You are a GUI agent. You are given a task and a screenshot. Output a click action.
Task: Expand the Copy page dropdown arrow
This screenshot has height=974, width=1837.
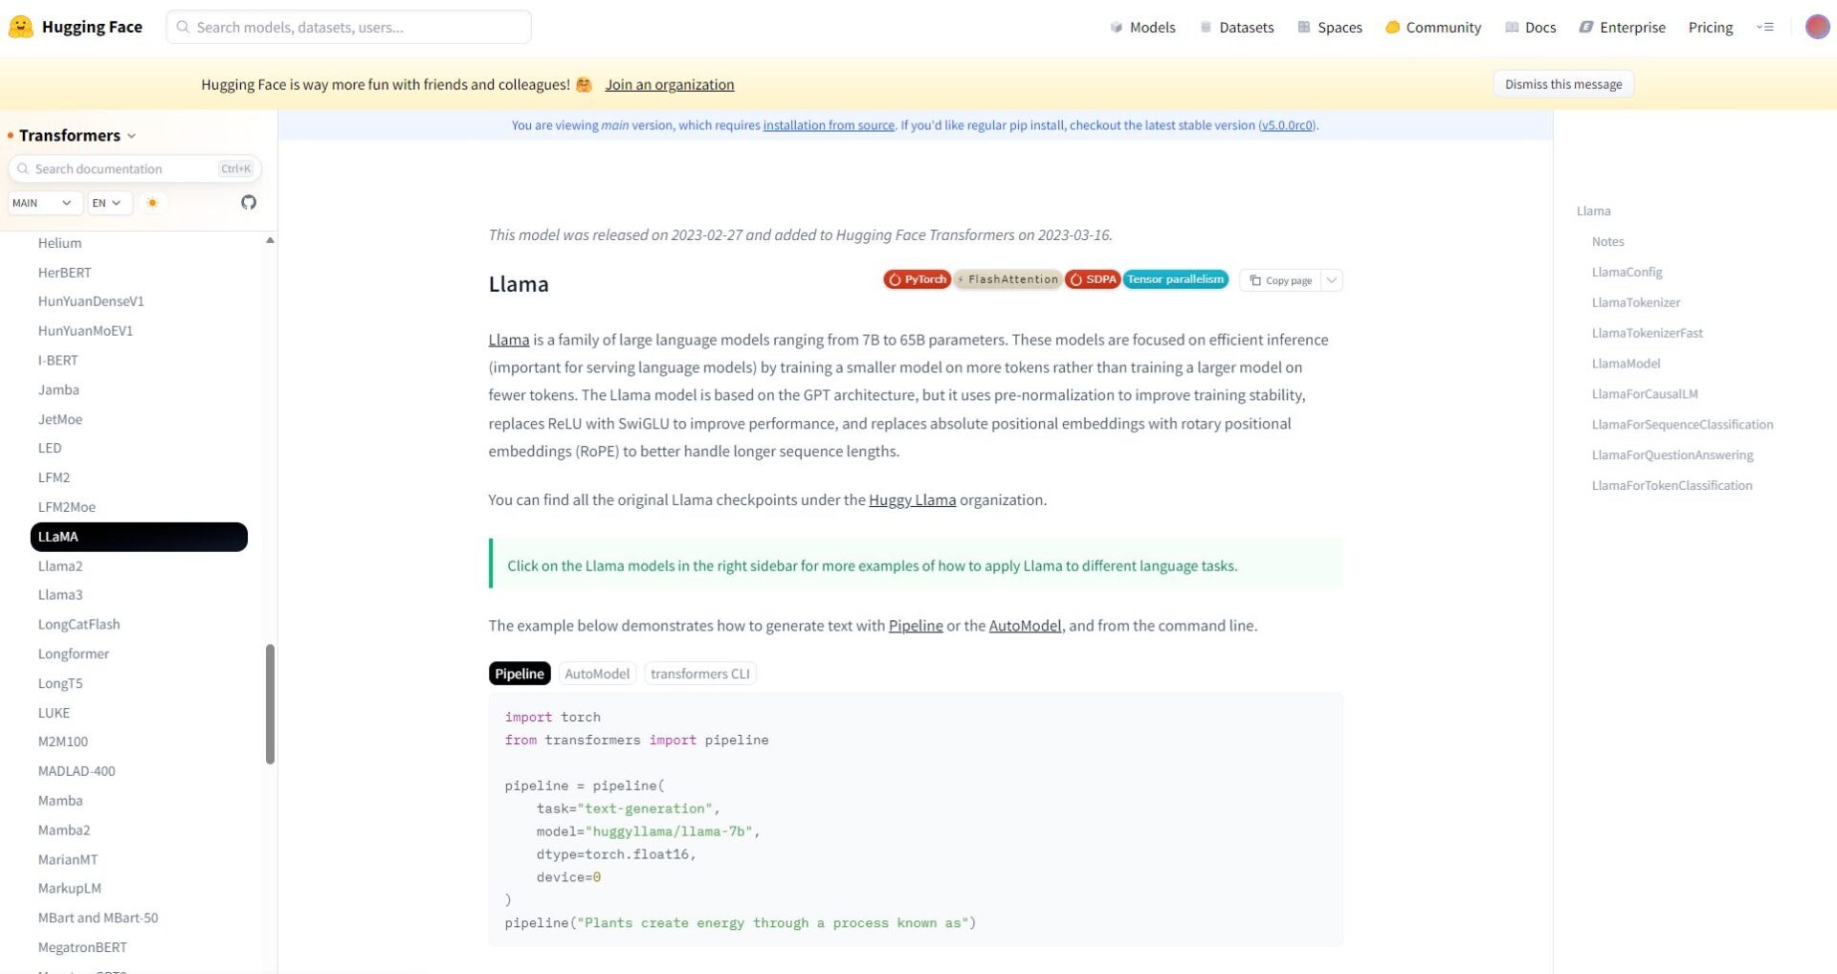(x=1332, y=280)
